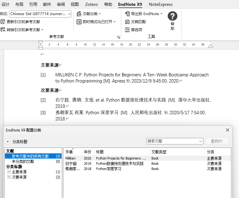The width and height of the screenshot is (239, 198).
Task: Click 更新引文和参考文献 label
Action: pyautogui.click(x=23, y=22)
